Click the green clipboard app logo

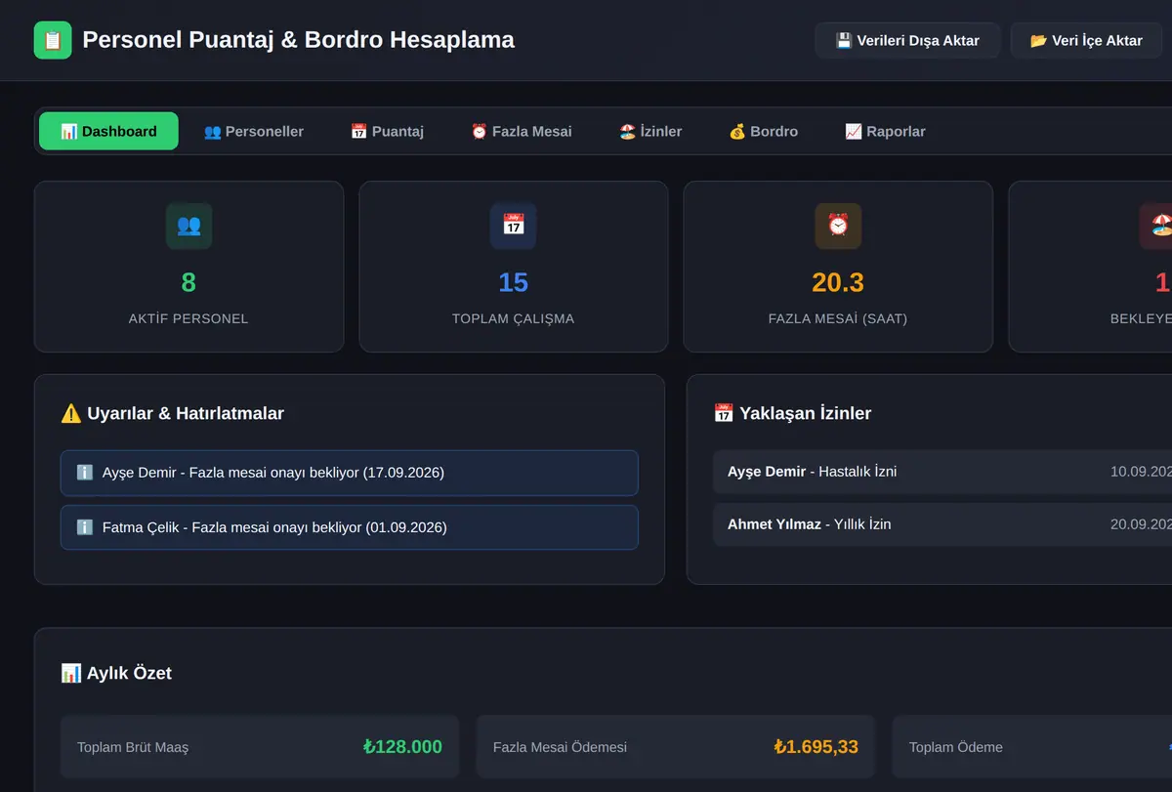[x=53, y=40]
